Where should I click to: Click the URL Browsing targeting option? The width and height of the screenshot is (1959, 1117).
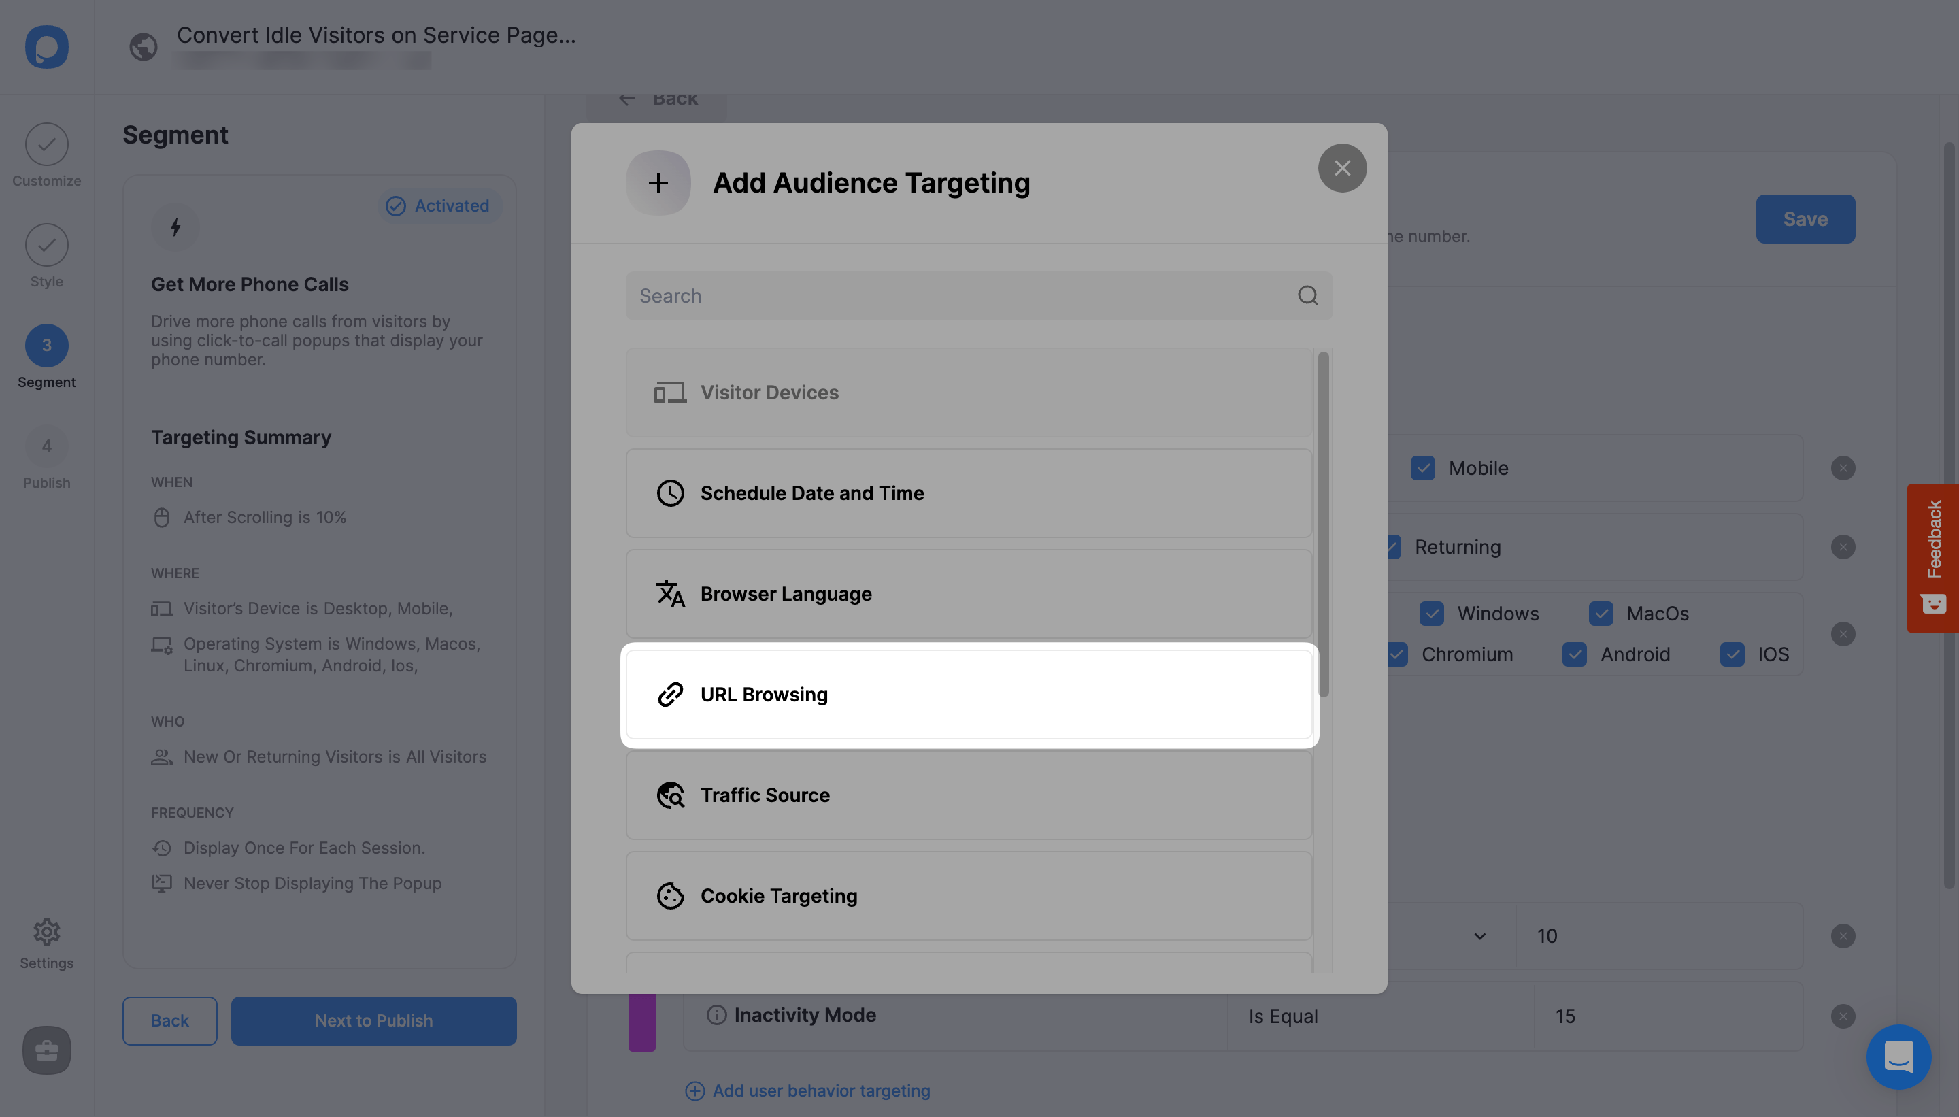[x=967, y=695]
